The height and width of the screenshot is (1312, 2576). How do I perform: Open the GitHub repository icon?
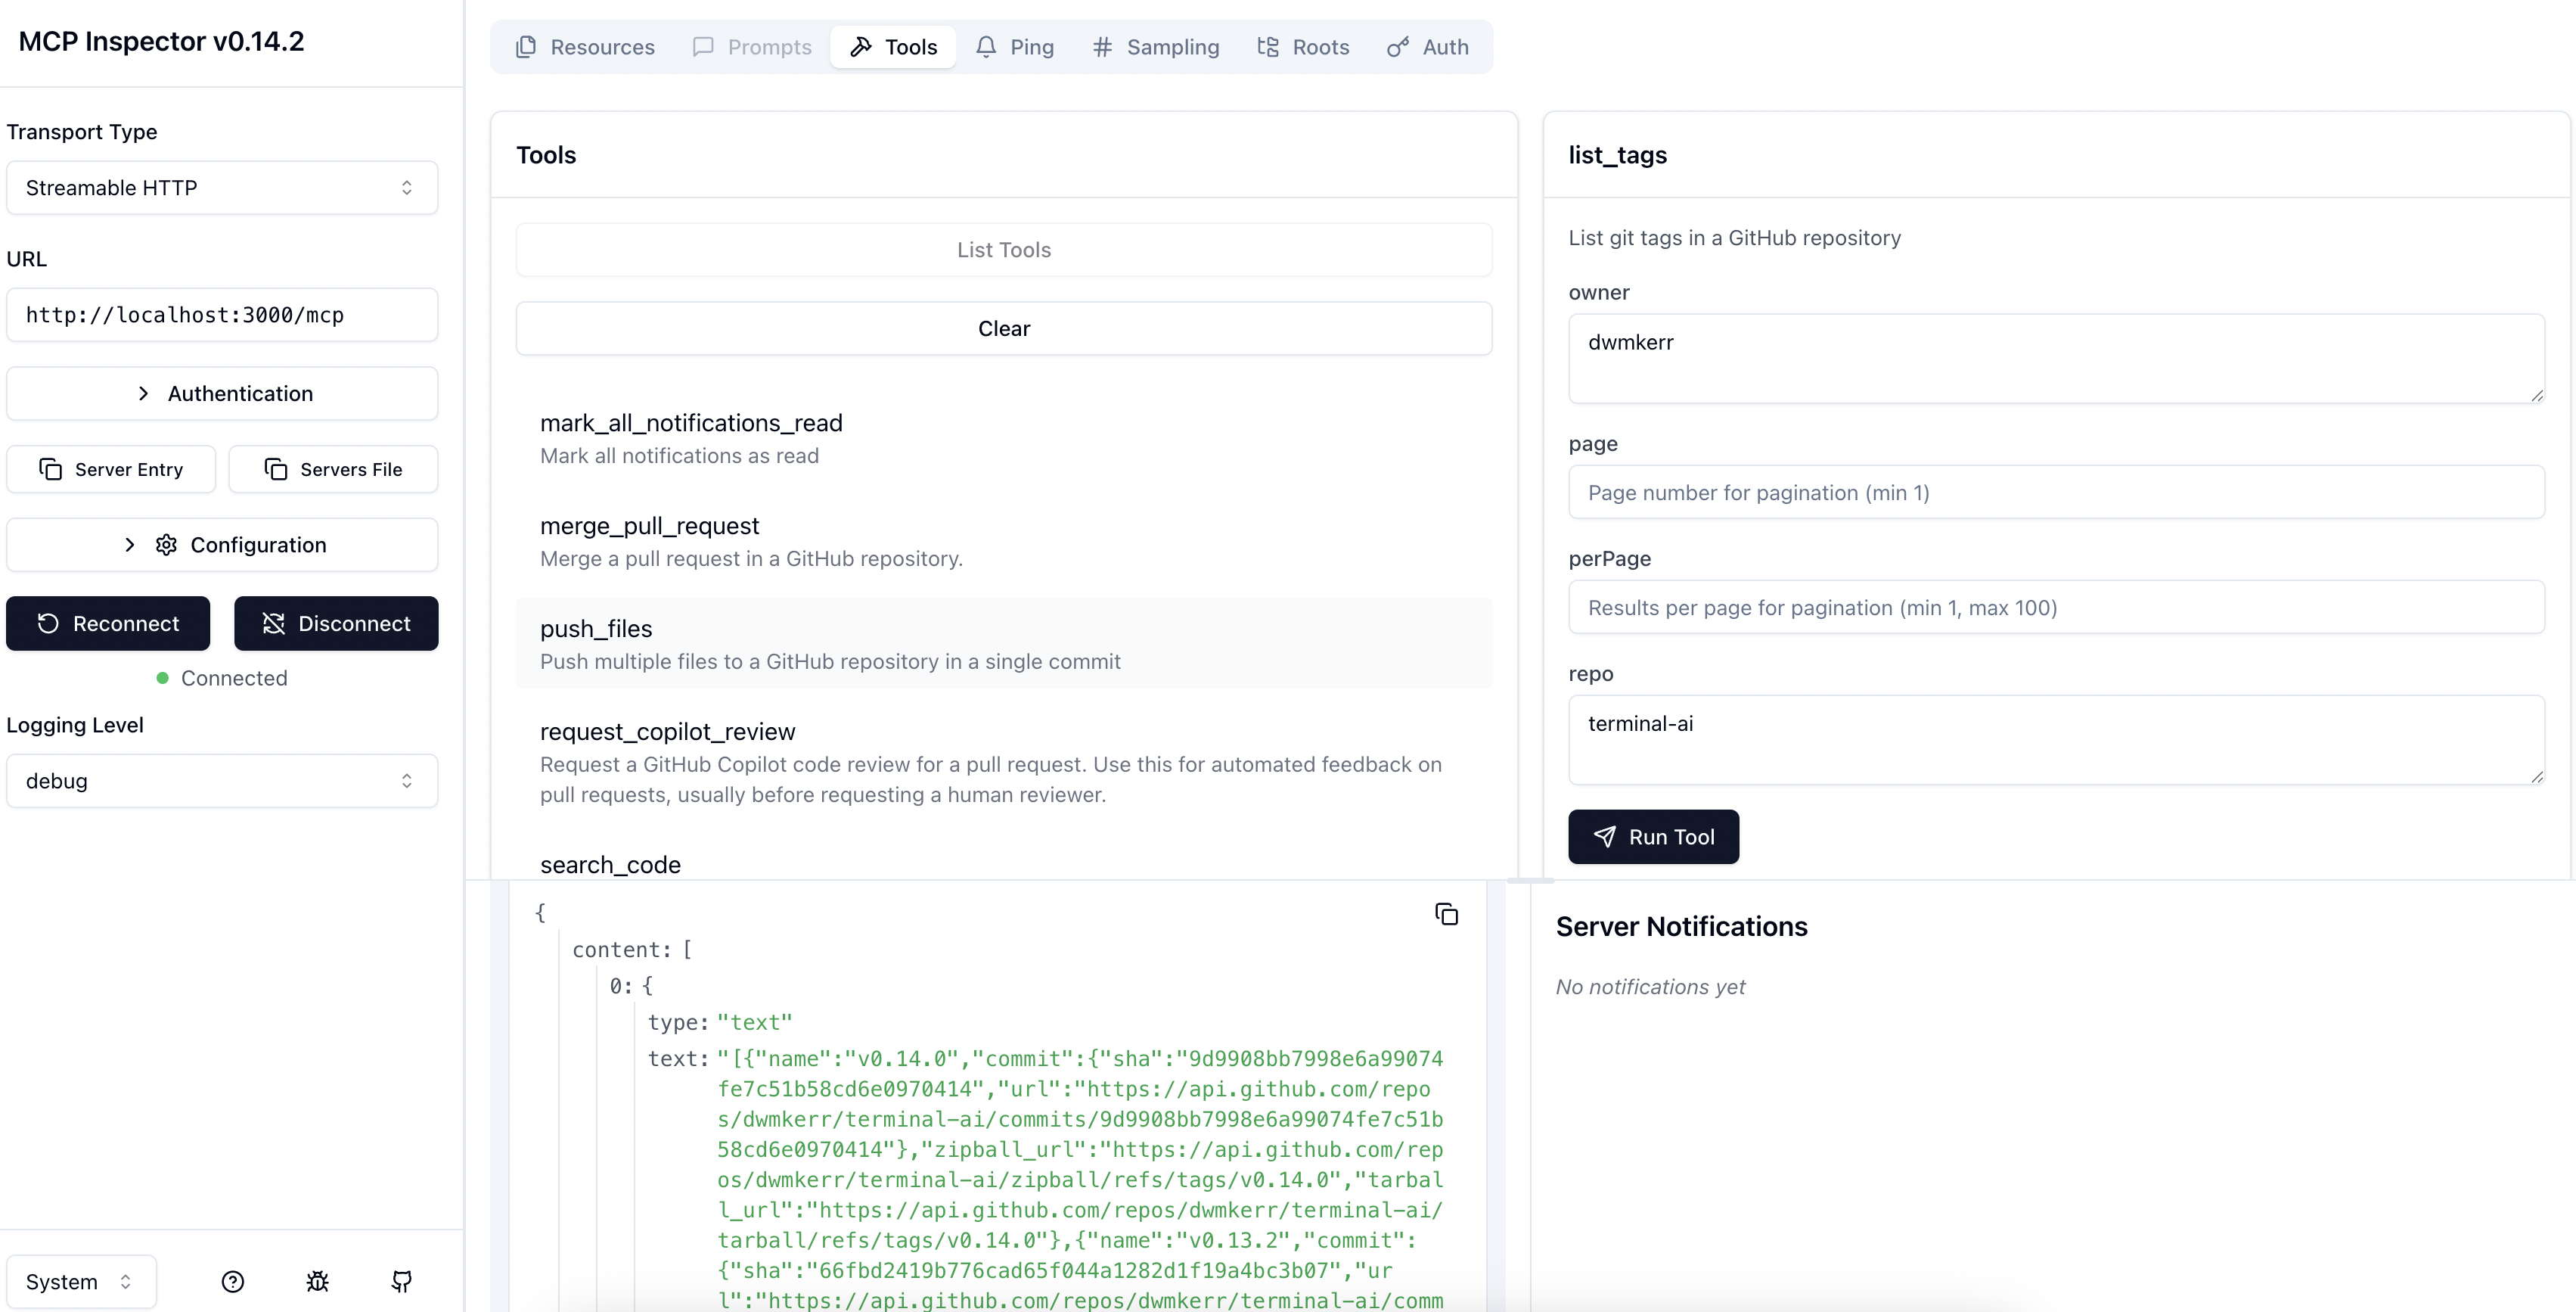click(401, 1282)
